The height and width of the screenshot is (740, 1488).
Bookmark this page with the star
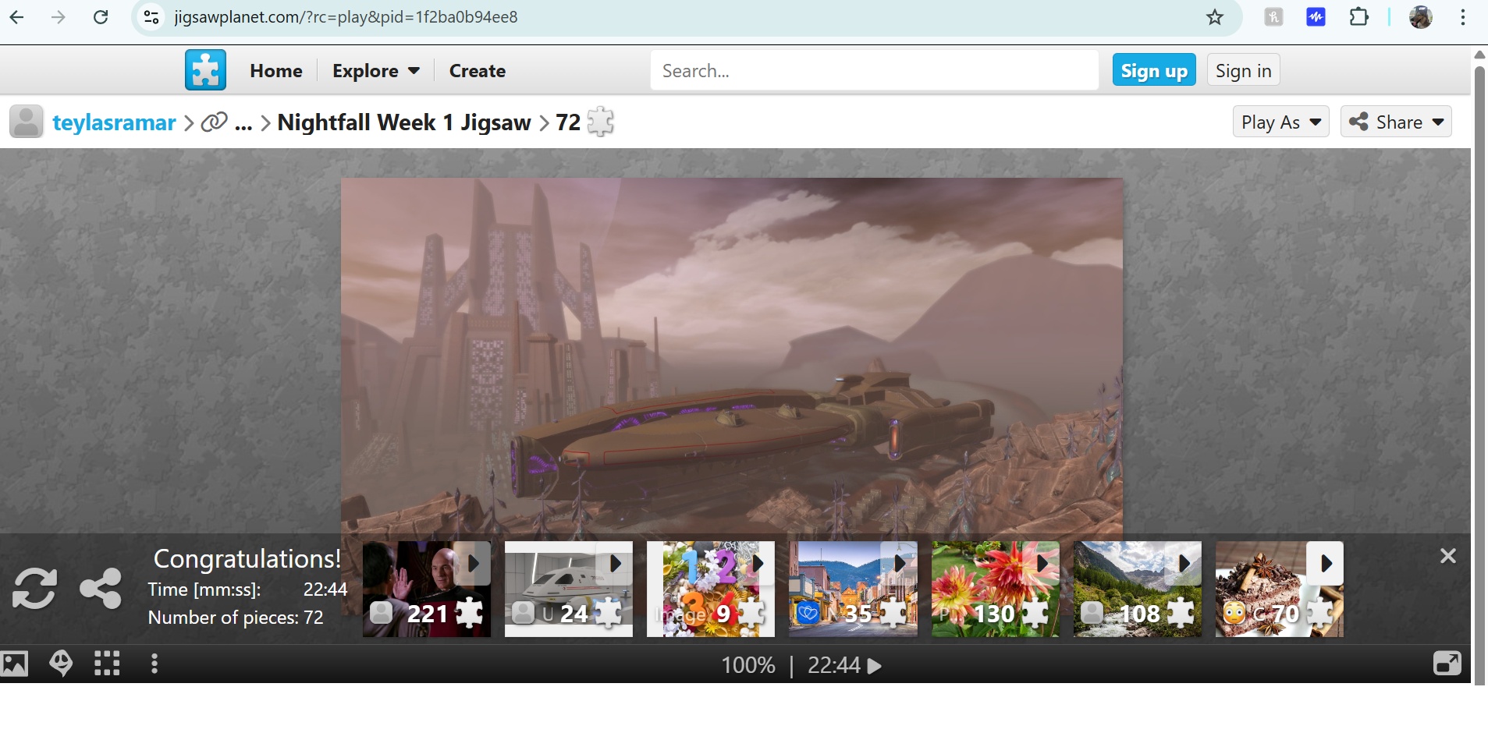click(x=1215, y=17)
